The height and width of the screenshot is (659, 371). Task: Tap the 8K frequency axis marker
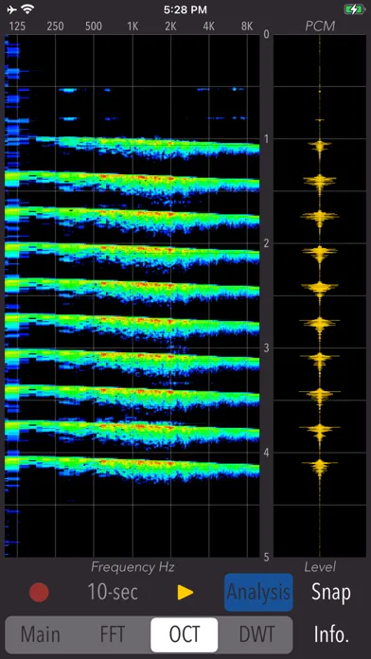pyautogui.click(x=247, y=27)
